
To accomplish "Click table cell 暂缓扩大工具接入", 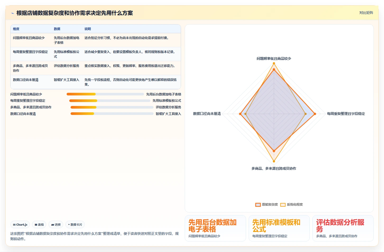I will [67, 80].
